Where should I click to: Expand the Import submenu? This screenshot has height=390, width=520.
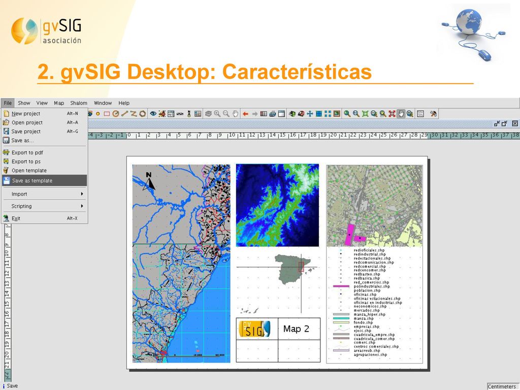tap(45, 194)
